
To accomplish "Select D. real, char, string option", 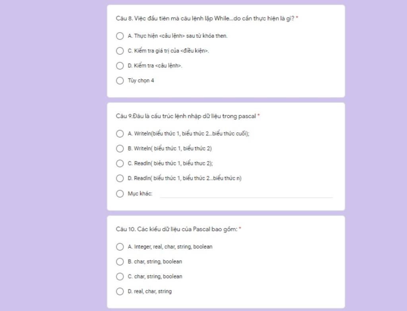I will (120, 291).
